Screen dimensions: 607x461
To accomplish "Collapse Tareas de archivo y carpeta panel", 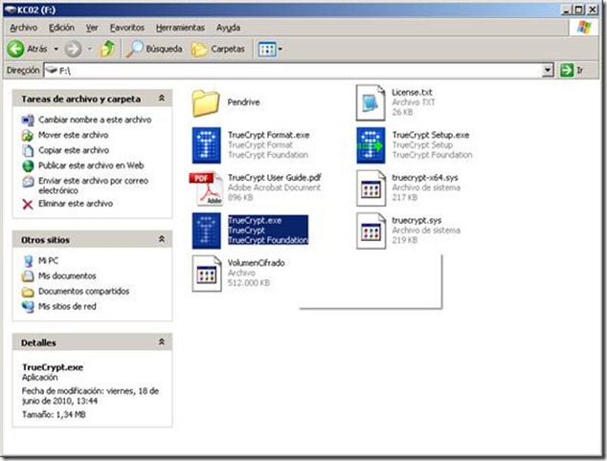I will (x=162, y=99).
